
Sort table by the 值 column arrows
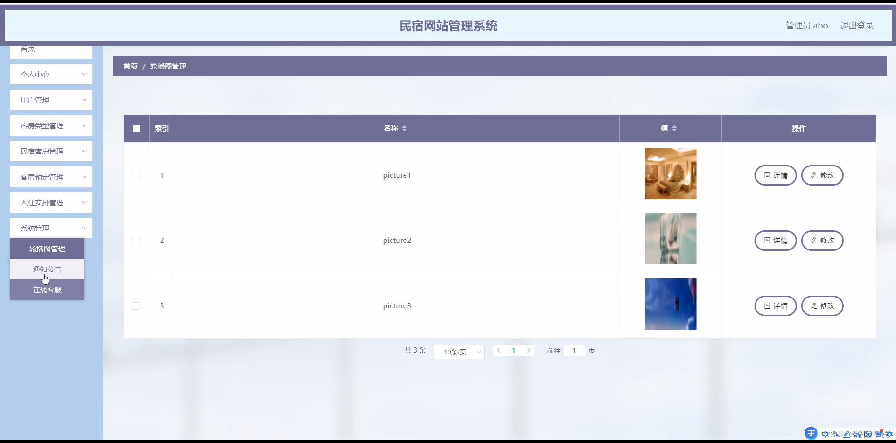tap(675, 128)
